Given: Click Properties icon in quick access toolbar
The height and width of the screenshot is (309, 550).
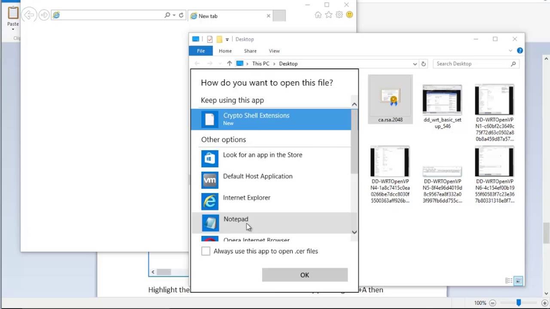Looking at the screenshot, I should pos(210,39).
